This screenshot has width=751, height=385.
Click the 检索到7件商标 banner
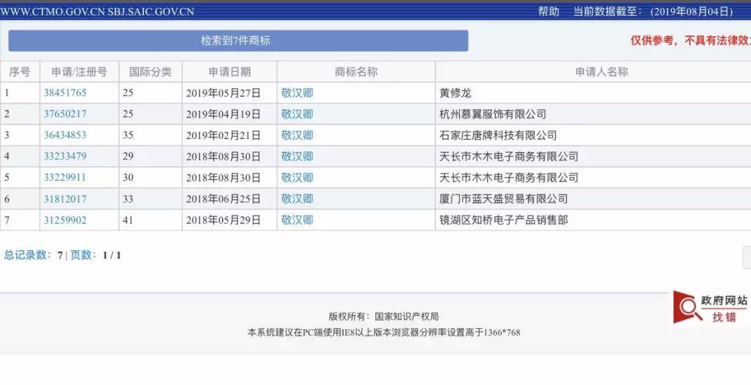pos(238,41)
